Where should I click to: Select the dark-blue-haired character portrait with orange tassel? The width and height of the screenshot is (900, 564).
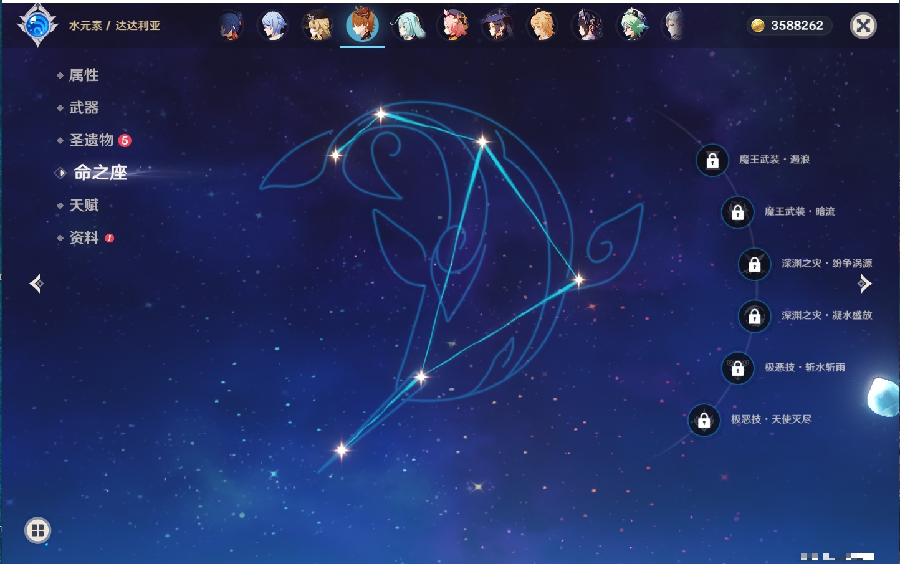tap(230, 26)
